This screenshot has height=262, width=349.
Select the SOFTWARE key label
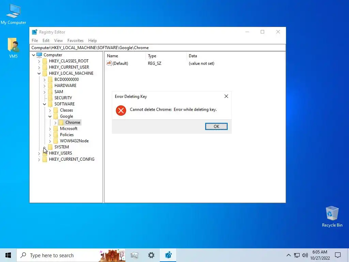(64, 104)
